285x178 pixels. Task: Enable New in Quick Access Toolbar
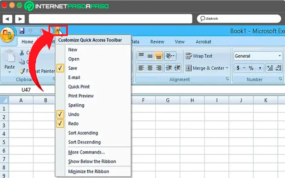pos(73,49)
